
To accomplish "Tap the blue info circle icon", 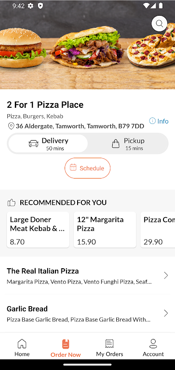I will (x=152, y=121).
